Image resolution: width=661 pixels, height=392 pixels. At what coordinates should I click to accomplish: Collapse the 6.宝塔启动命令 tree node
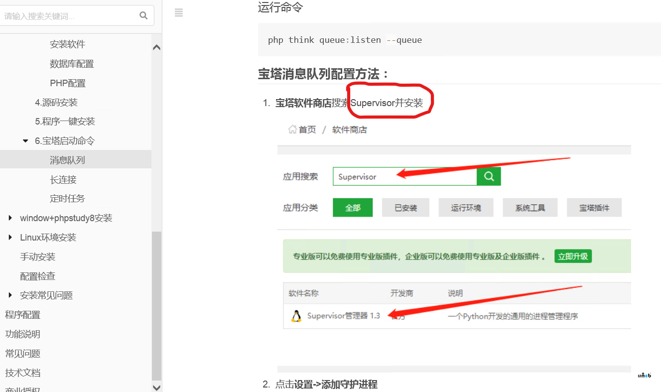click(x=26, y=141)
